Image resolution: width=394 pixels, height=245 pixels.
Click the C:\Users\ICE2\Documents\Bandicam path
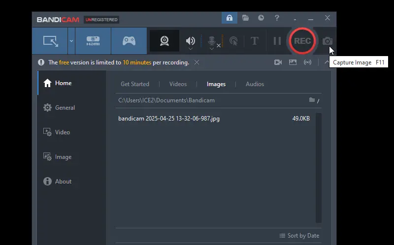point(166,100)
